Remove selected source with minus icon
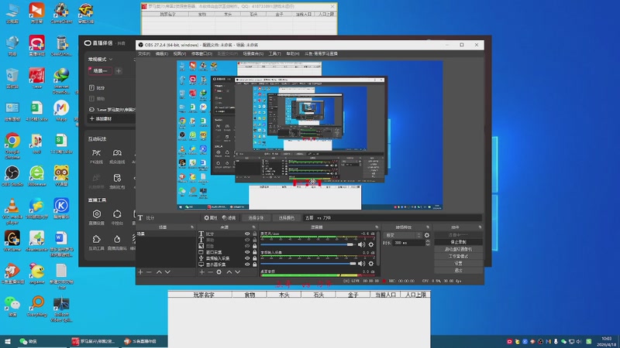Screen dimensions: 620x348 point(210,272)
